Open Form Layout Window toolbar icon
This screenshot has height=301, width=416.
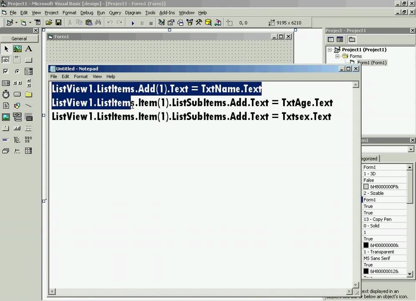tap(180, 23)
